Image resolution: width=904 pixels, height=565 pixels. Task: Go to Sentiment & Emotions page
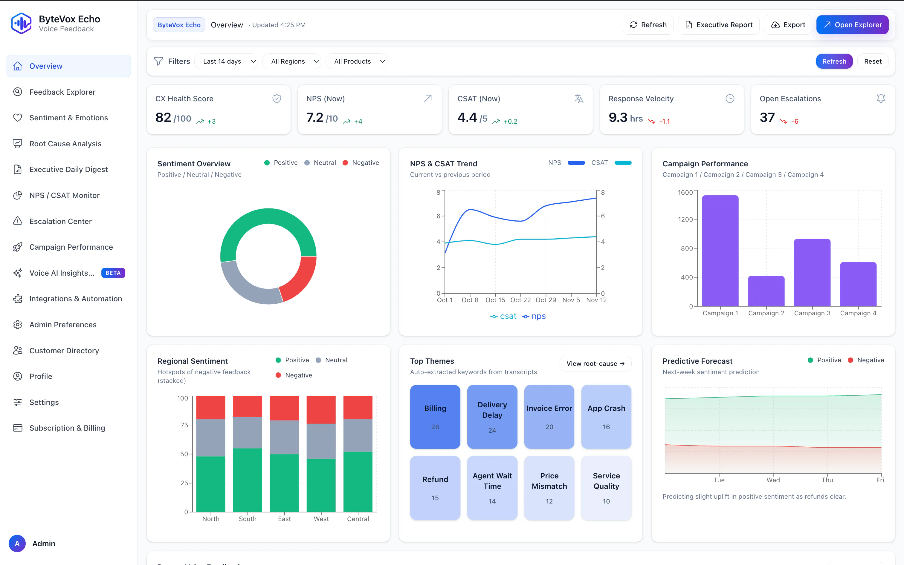point(69,118)
